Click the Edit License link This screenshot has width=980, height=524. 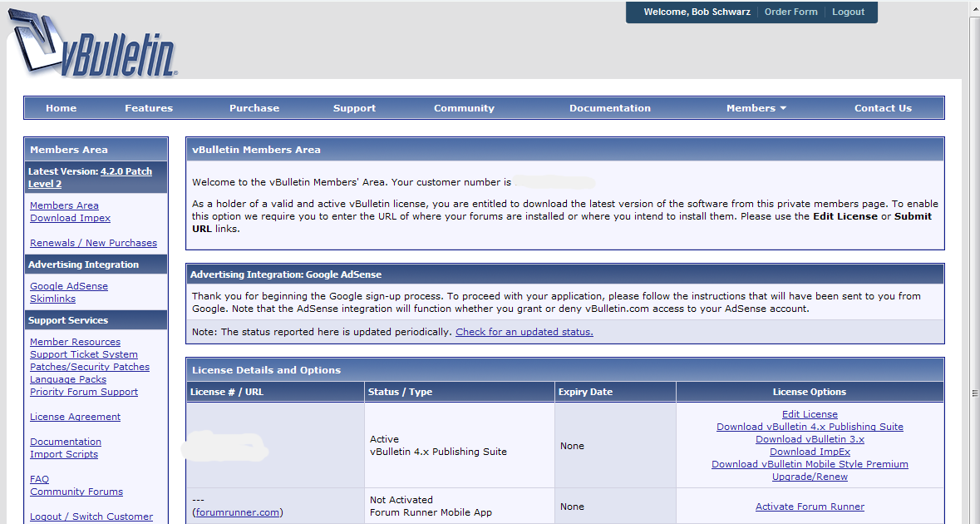click(x=810, y=414)
